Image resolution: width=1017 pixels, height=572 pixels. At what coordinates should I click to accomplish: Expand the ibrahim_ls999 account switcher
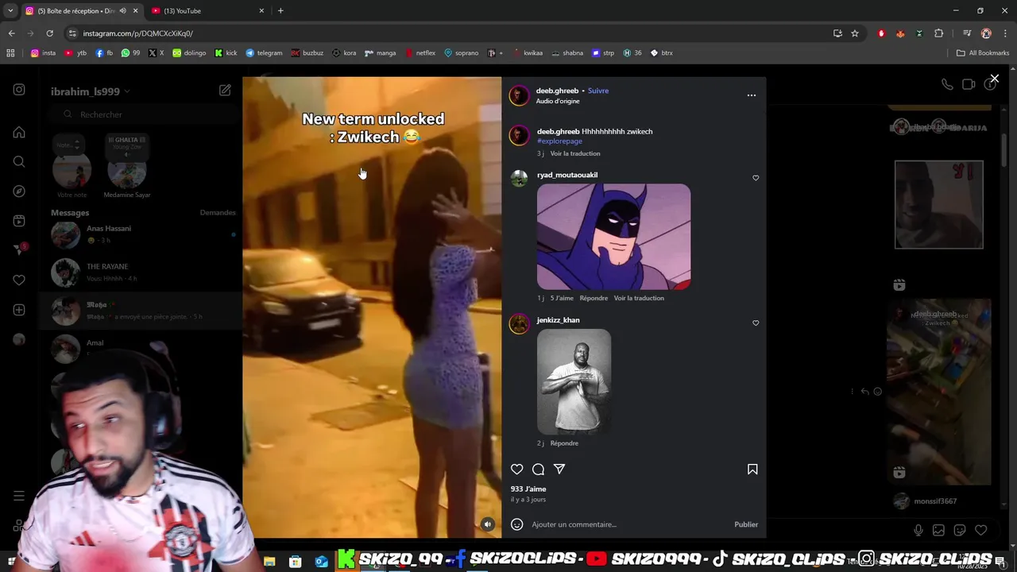click(x=90, y=91)
